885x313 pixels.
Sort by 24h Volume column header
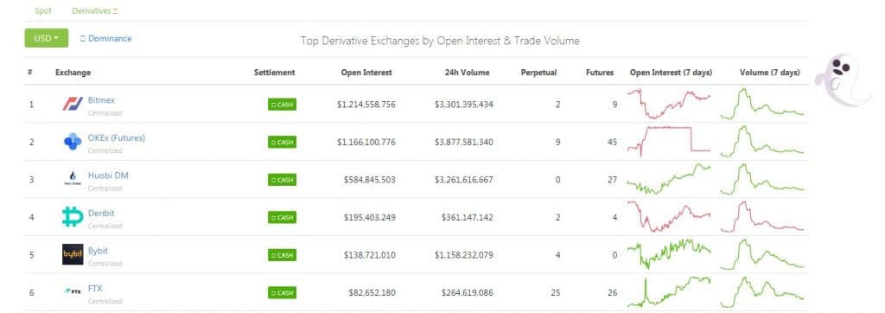point(467,73)
